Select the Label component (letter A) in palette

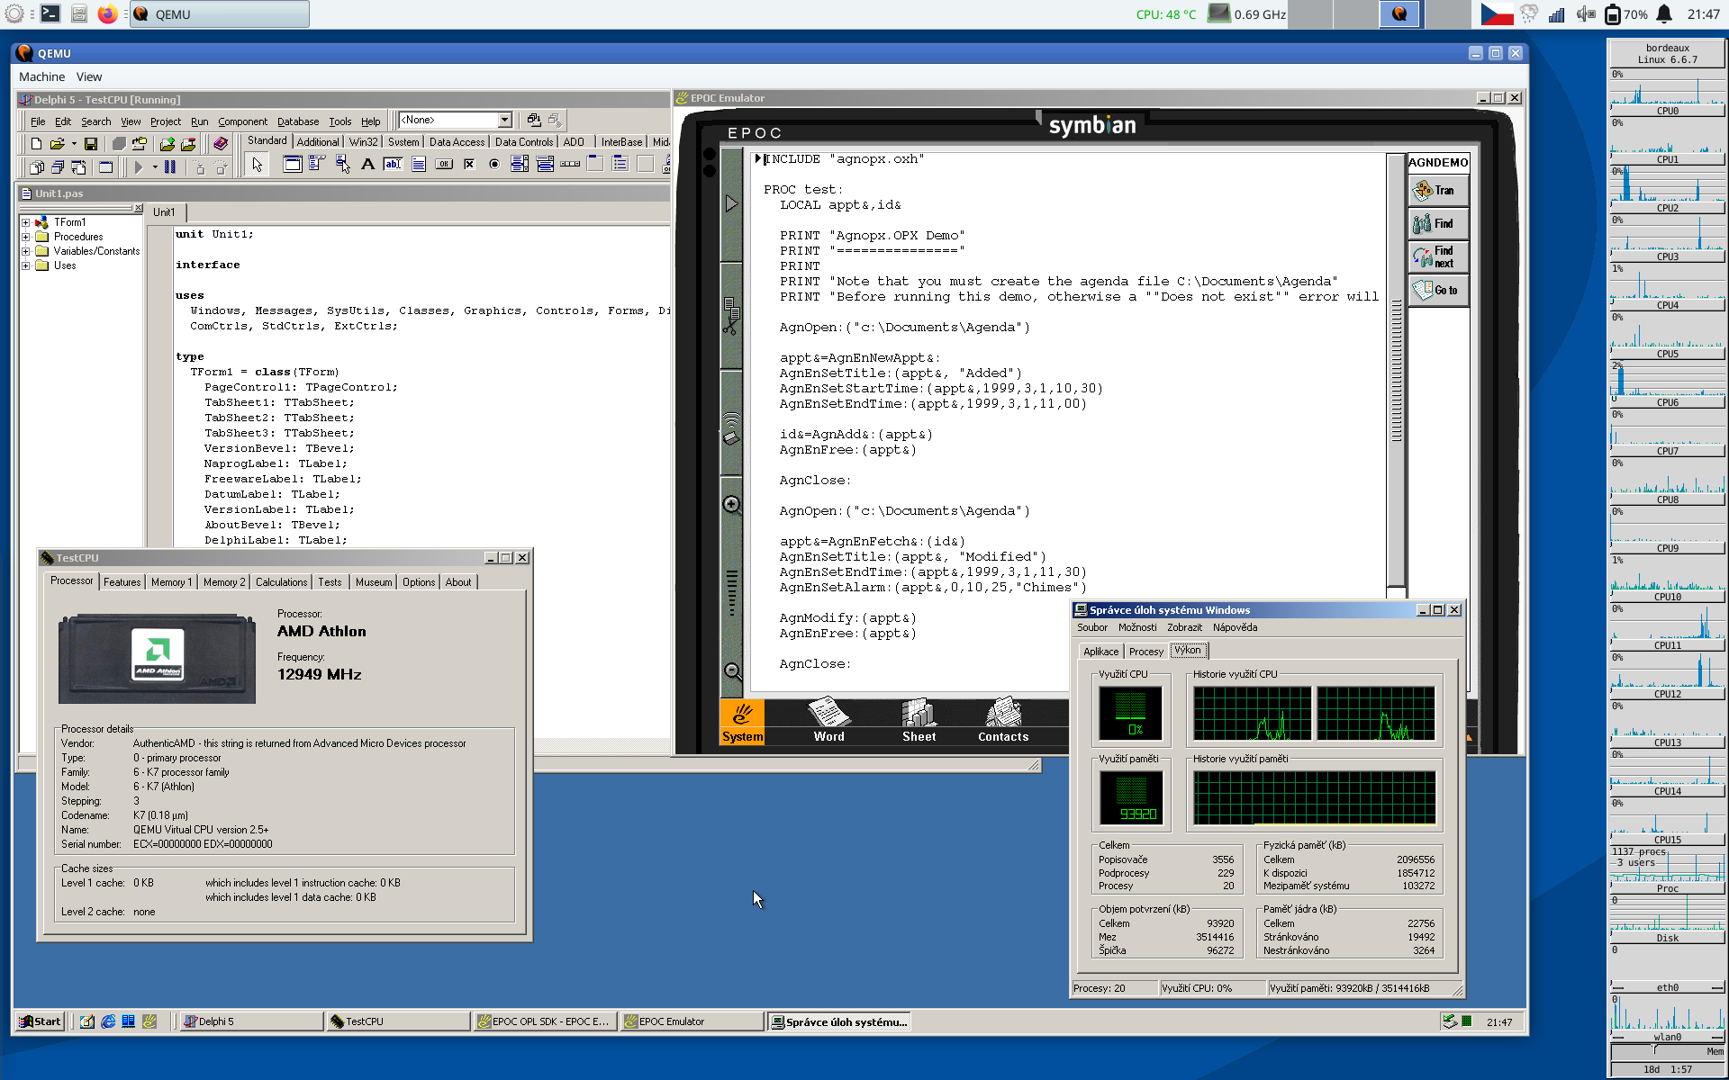[367, 164]
